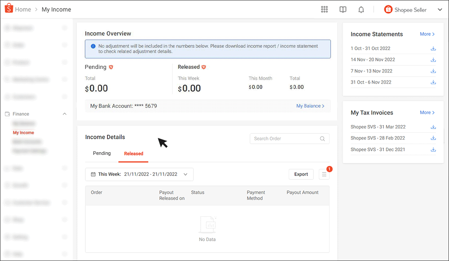
Task: Expand the Shopee Seller account dropdown
Action: pos(439,9)
